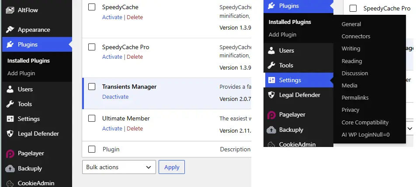Image resolution: width=416 pixels, height=187 pixels.
Task: Deactivate the Transients Manager plugin
Action: pyautogui.click(x=115, y=97)
